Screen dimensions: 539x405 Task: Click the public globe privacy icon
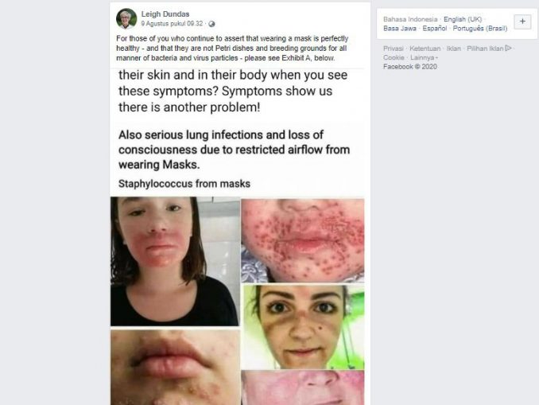211,24
